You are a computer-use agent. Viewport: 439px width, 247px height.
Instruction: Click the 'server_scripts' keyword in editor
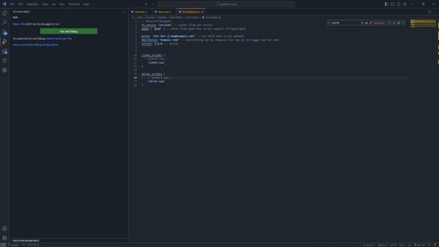pyautogui.click(x=152, y=74)
